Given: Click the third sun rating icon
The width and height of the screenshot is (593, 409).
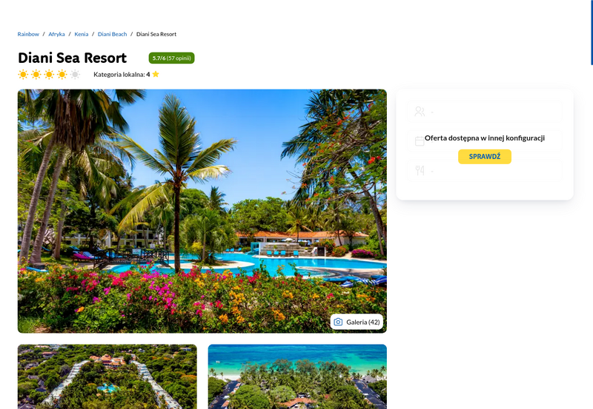Looking at the screenshot, I should point(49,74).
